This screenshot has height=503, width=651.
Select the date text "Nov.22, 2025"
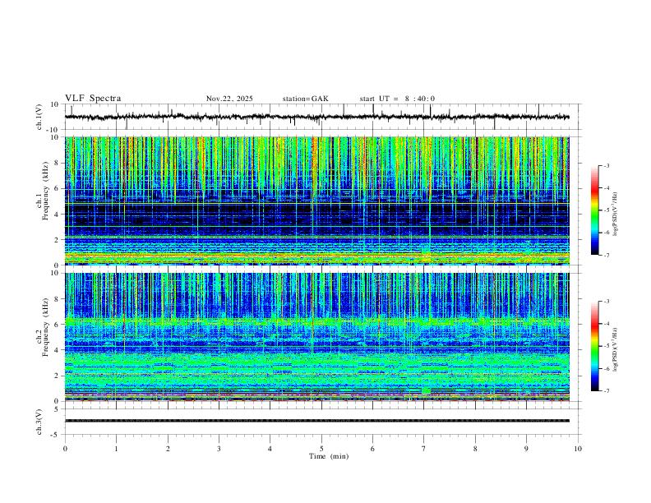[229, 99]
